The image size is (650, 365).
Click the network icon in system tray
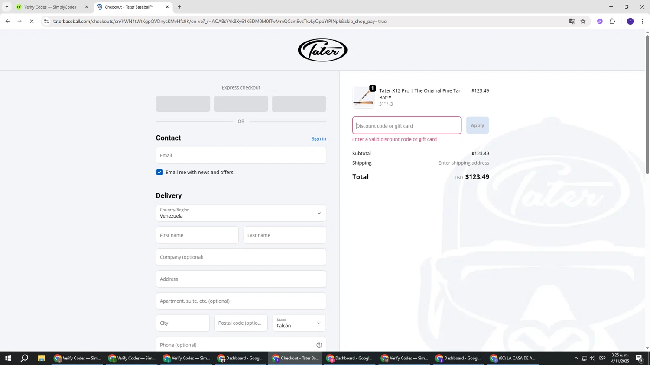tap(584, 358)
